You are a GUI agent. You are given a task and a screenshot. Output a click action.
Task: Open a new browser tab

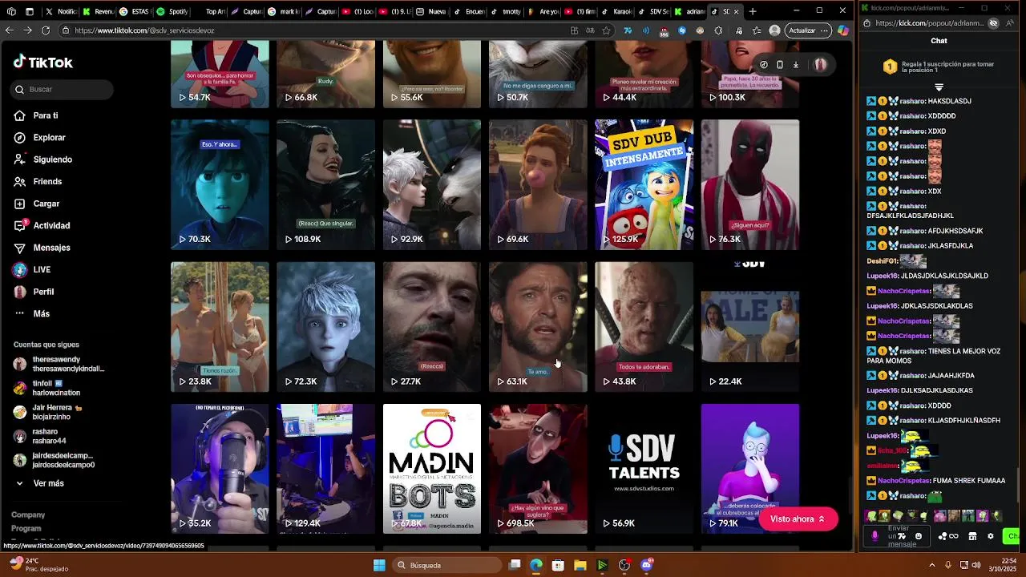pyautogui.click(x=752, y=11)
